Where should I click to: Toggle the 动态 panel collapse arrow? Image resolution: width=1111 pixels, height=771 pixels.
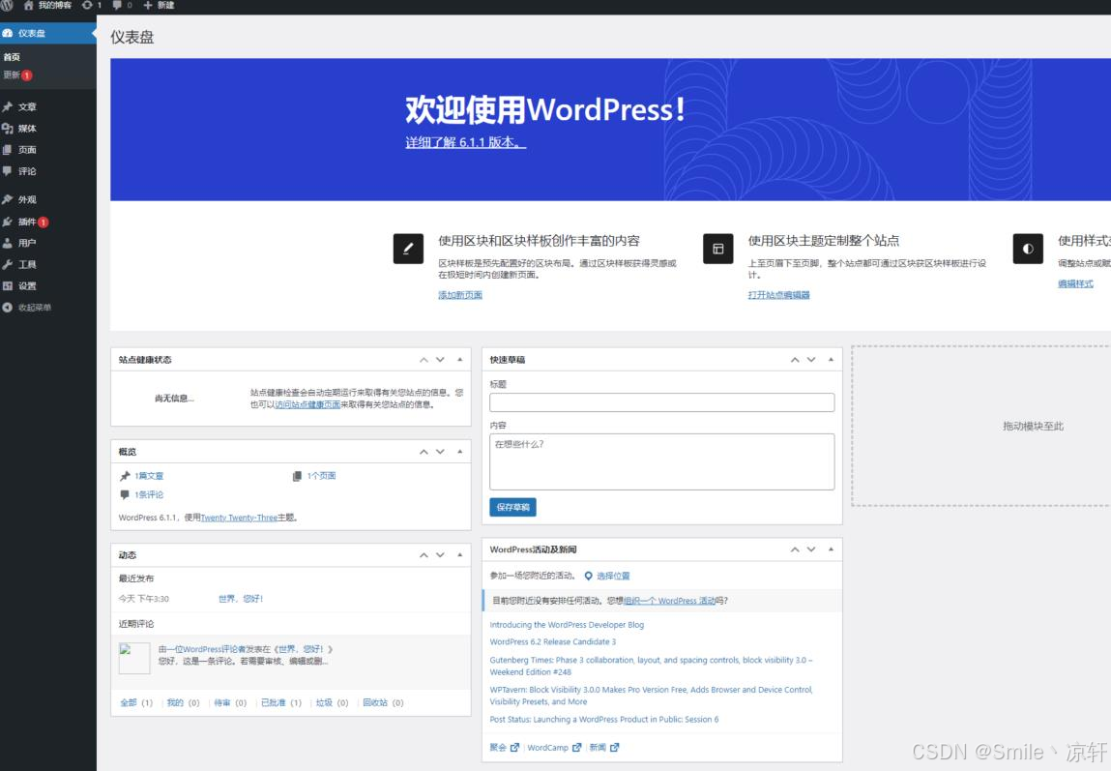(x=460, y=555)
